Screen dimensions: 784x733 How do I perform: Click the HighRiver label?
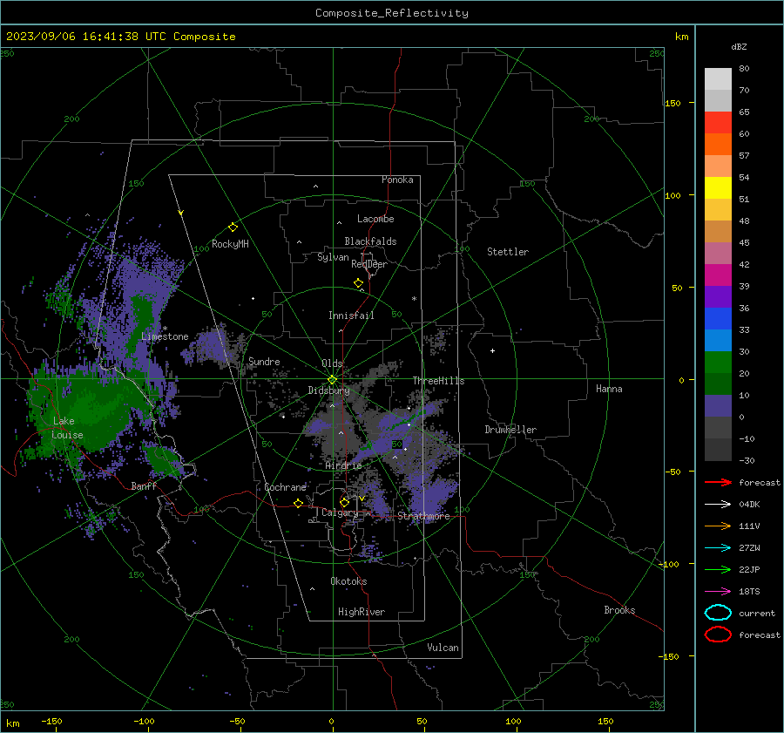pyautogui.click(x=362, y=612)
